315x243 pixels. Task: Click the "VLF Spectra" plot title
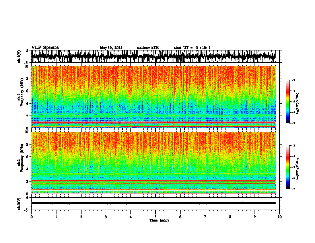(x=45, y=47)
